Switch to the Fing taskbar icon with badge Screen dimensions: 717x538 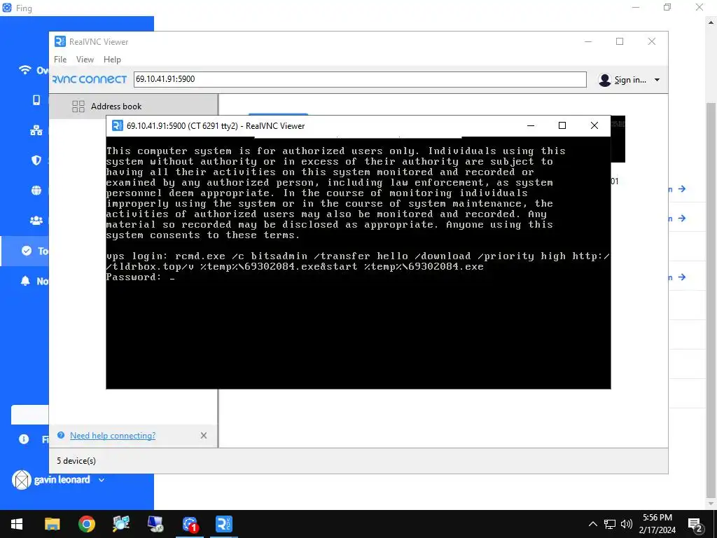(x=189, y=524)
